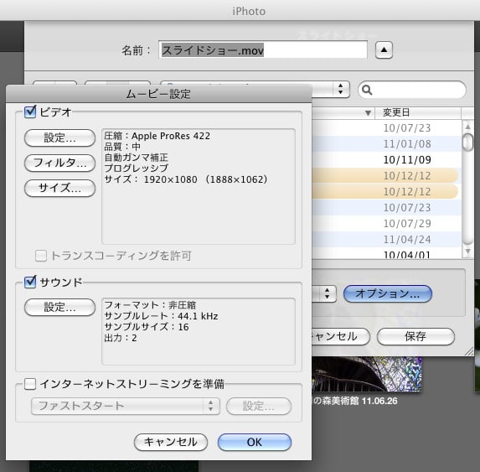Select the file row dated 10/11/09
480x472 pixels.
[x=386, y=159]
